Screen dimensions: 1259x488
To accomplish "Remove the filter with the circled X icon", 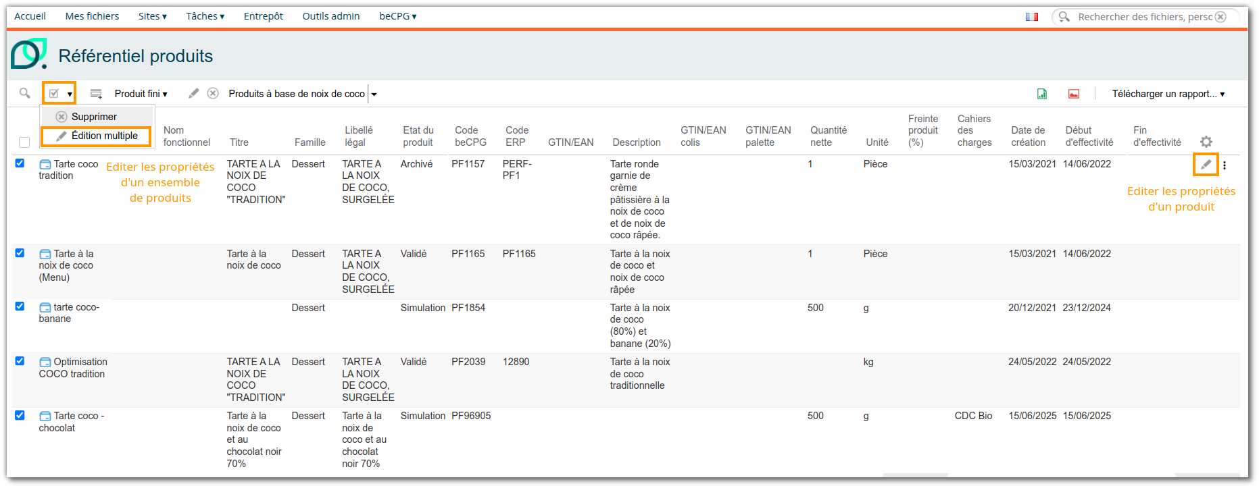I will click(213, 94).
